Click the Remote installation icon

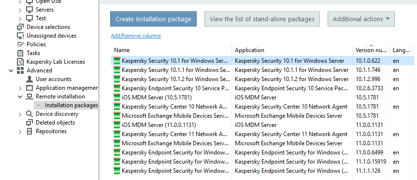tap(29, 97)
